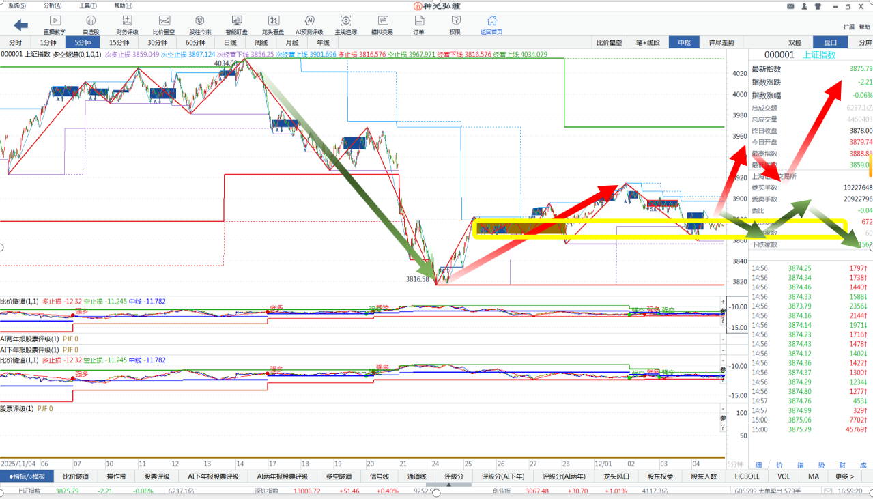Click the back arrow icon
The width and height of the screenshot is (873, 499).
coord(20,25)
